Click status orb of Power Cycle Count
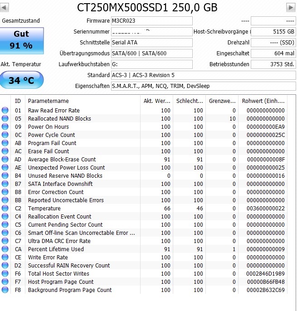The image size is (297, 311). [5, 135]
